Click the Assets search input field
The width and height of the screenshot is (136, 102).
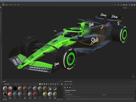[x=27, y=84]
